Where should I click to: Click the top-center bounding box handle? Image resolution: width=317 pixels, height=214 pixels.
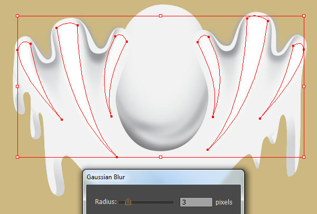tap(161, 16)
